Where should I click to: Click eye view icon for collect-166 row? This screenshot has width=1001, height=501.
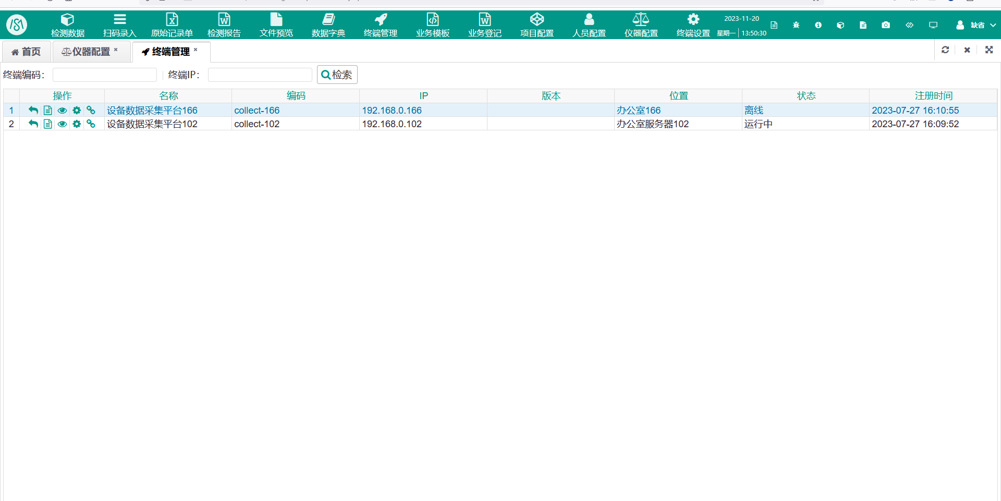pos(63,110)
